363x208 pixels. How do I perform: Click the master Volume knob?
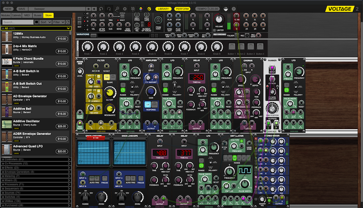click(219, 19)
